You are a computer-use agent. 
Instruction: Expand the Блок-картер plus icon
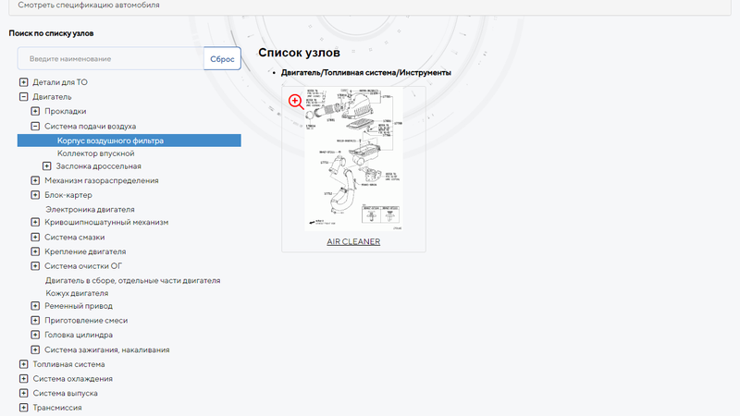[x=35, y=195]
